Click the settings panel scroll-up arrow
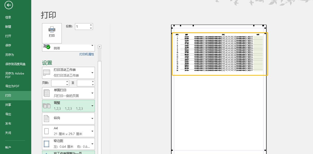 tap(99, 47)
